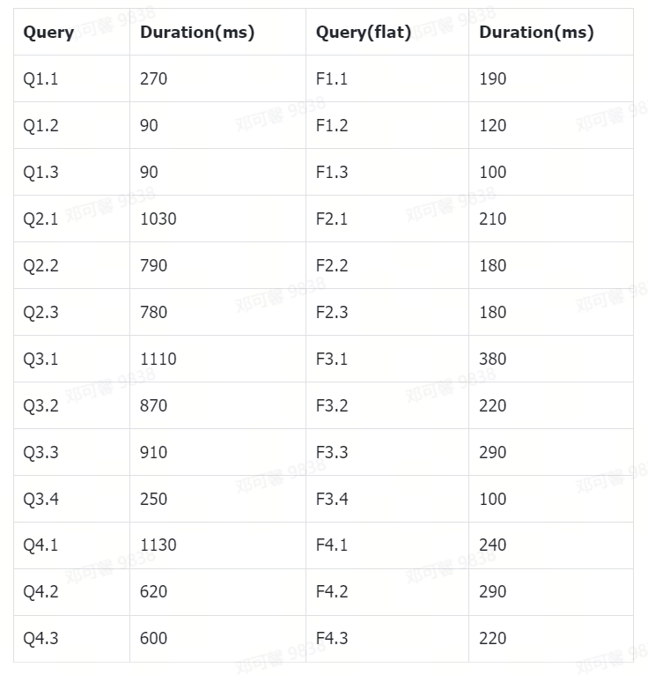Select the F2.1 flat query cell

[x=332, y=219]
